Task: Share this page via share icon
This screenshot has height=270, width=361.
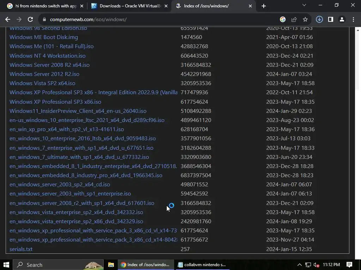Action: point(294,20)
